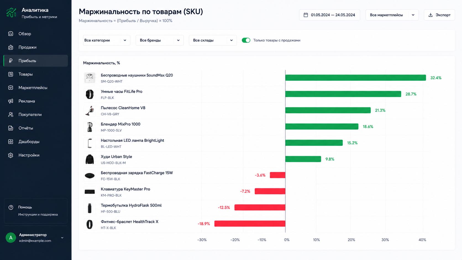Click the admin@example.com account email
The height and width of the screenshot is (260, 462).
pyautogui.click(x=35, y=241)
